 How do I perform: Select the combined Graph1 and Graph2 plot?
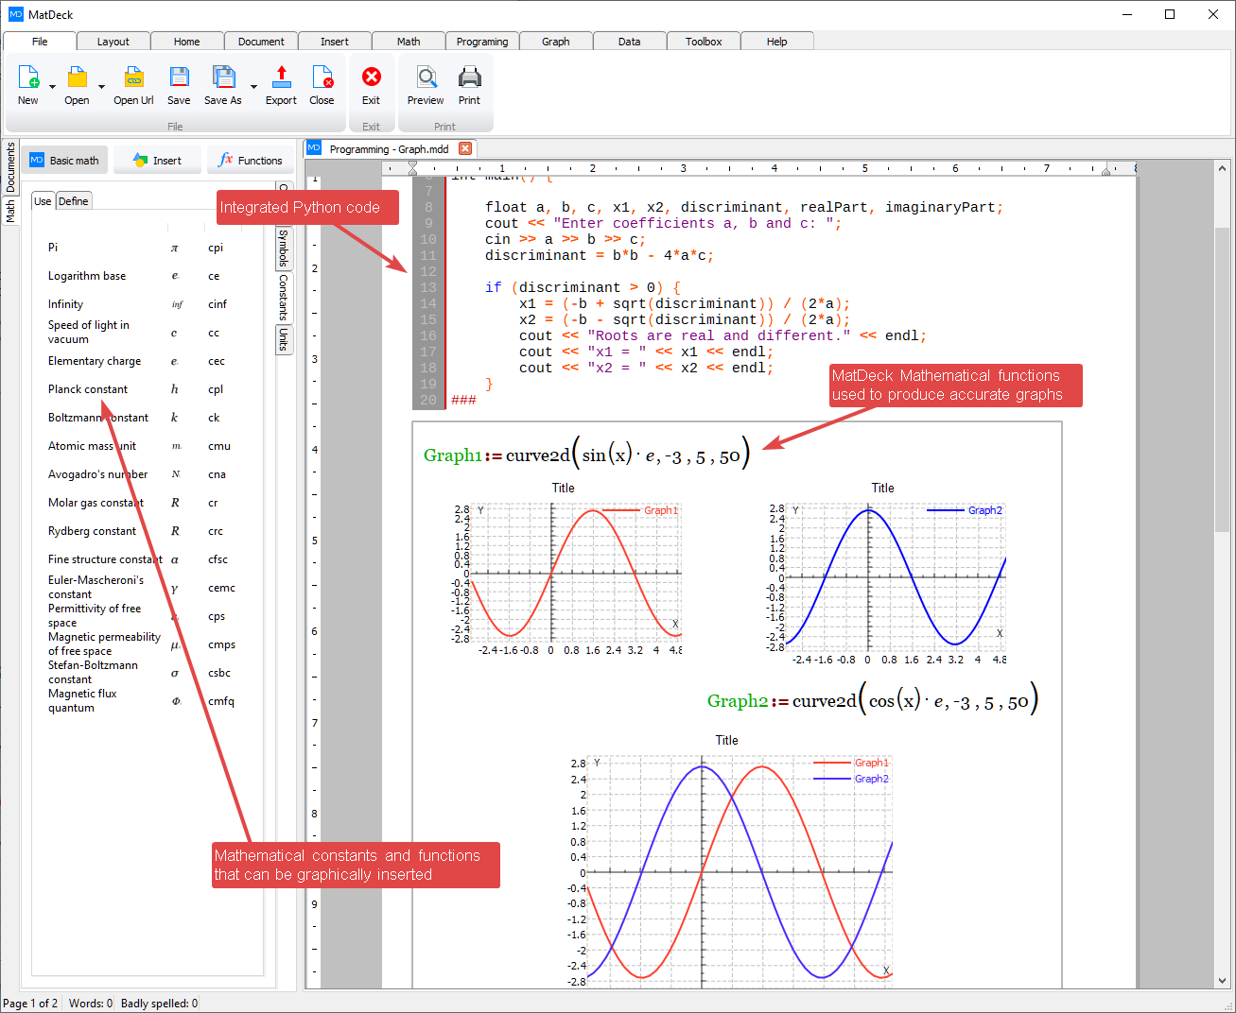point(728,862)
